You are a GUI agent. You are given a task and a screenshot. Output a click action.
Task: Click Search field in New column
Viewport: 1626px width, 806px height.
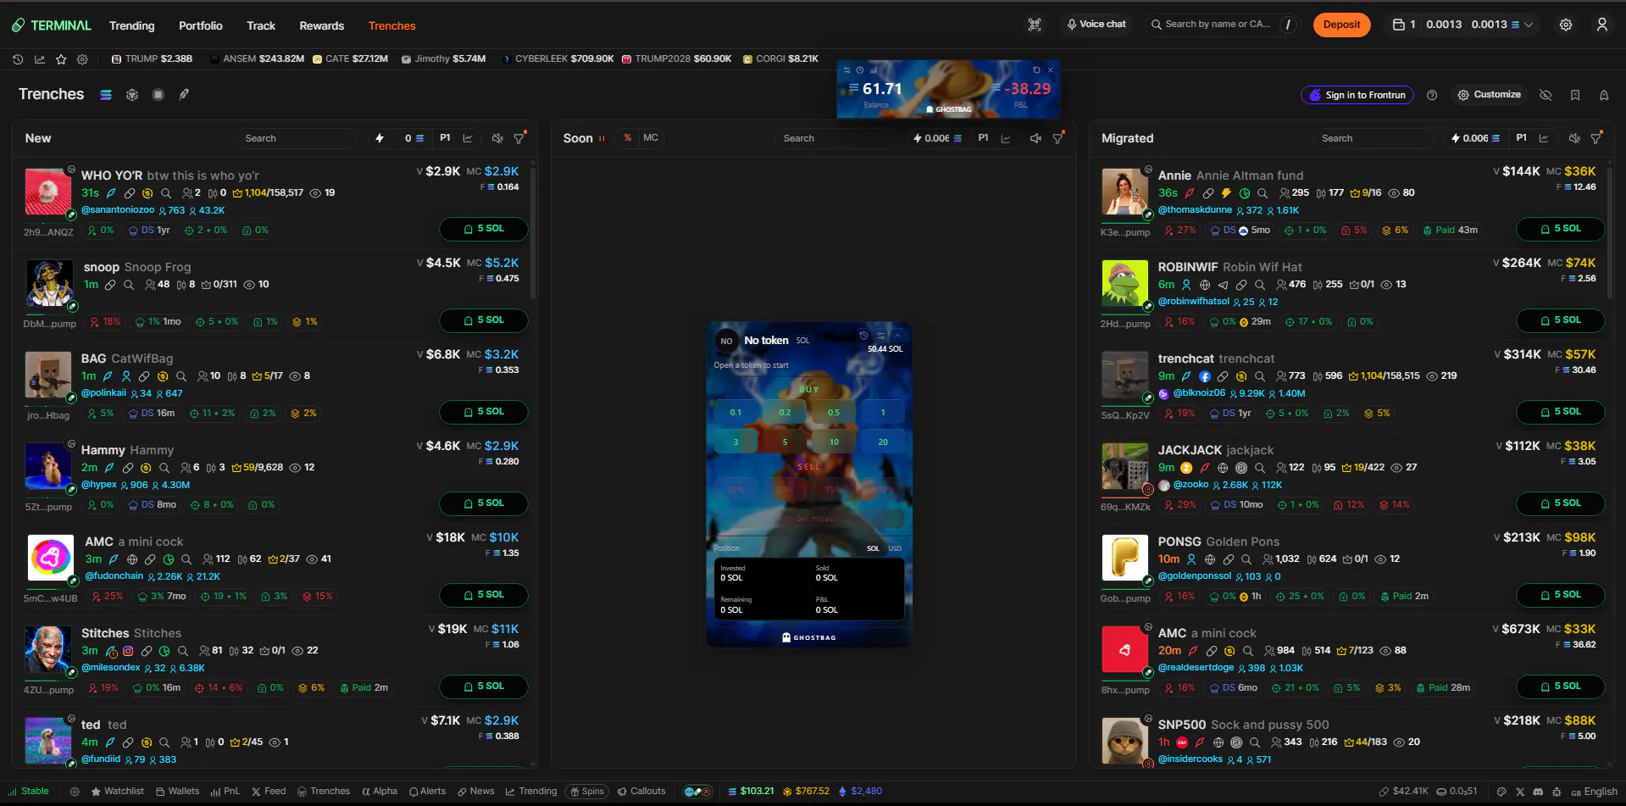pyautogui.click(x=297, y=138)
